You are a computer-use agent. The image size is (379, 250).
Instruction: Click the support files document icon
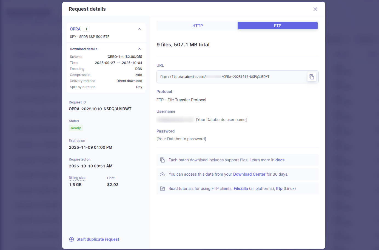pyautogui.click(x=163, y=160)
